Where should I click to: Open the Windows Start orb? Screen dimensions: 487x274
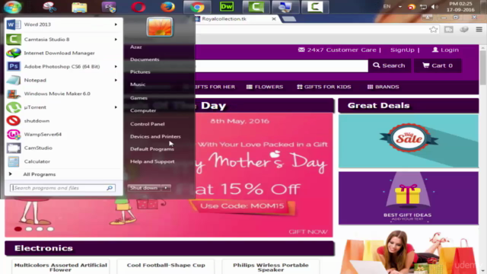(13, 7)
